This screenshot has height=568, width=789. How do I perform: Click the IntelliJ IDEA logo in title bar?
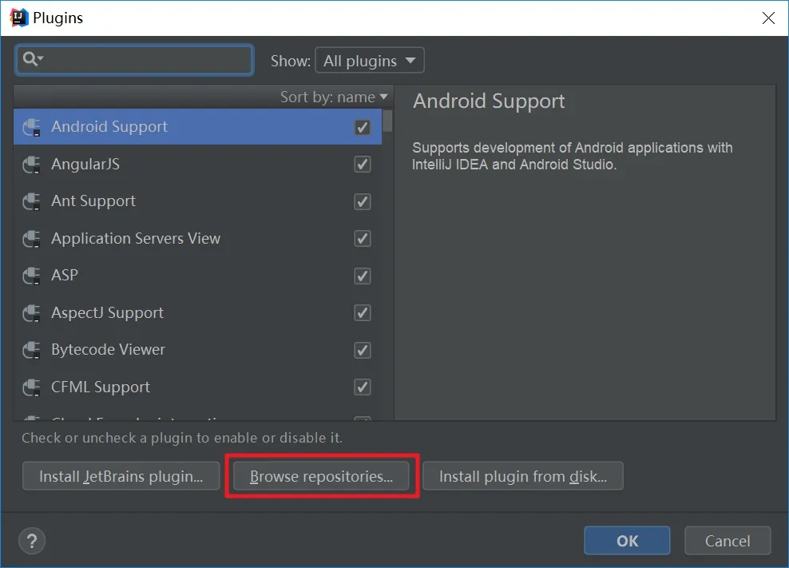(18, 18)
